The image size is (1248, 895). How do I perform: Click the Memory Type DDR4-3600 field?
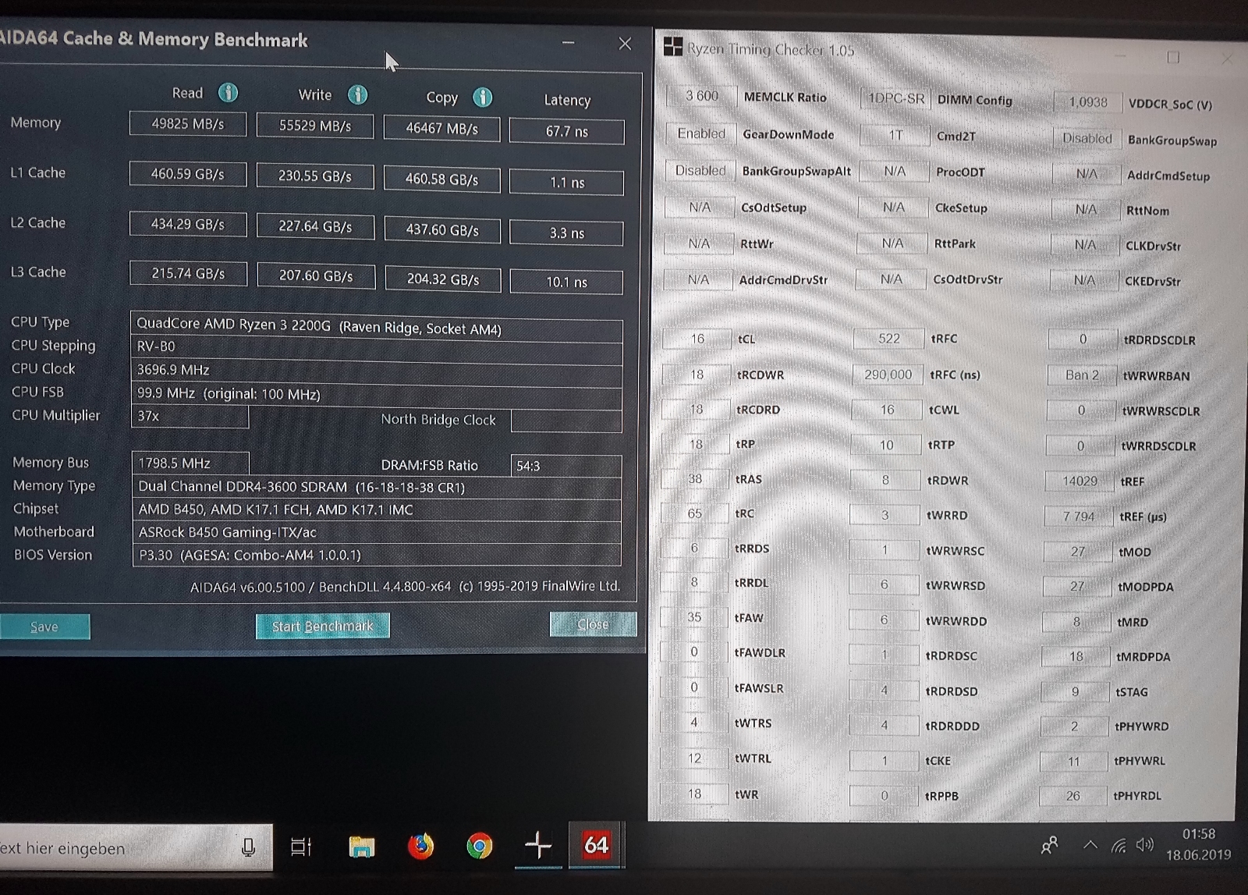(x=378, y=487)
